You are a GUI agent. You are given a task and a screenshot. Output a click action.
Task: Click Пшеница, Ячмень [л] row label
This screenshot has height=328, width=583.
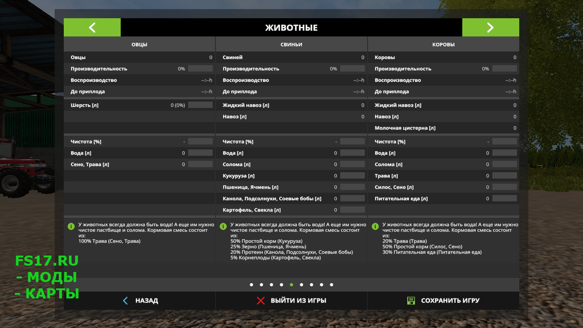251,187
